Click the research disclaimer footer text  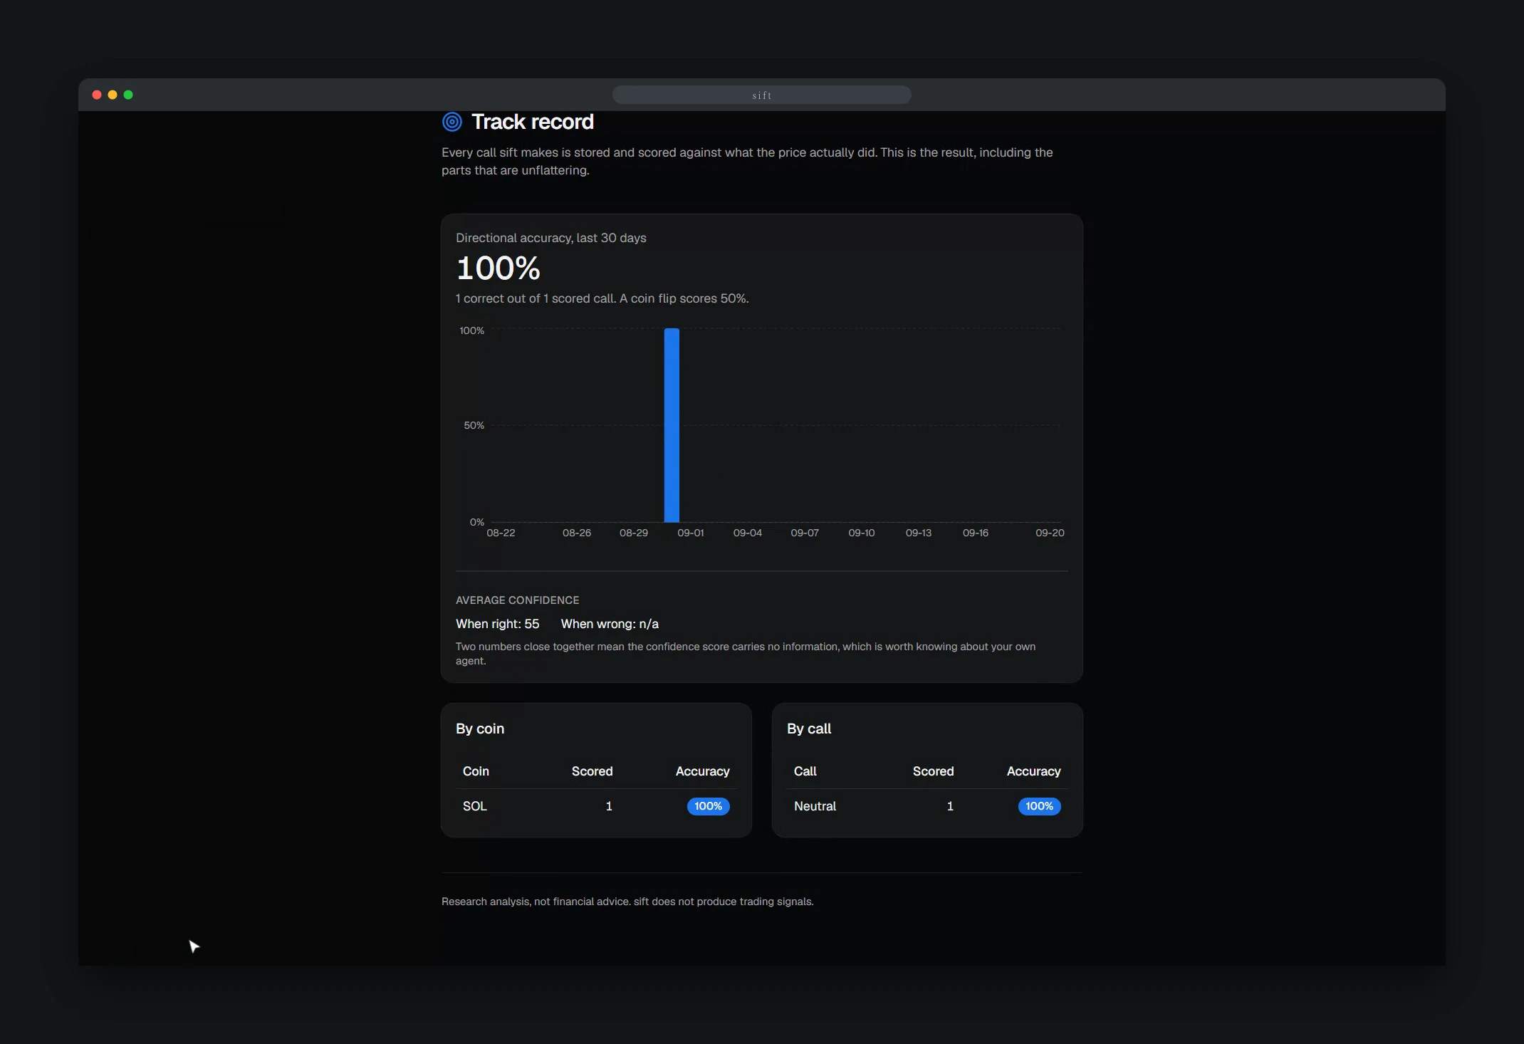click(x=627, y=902)
